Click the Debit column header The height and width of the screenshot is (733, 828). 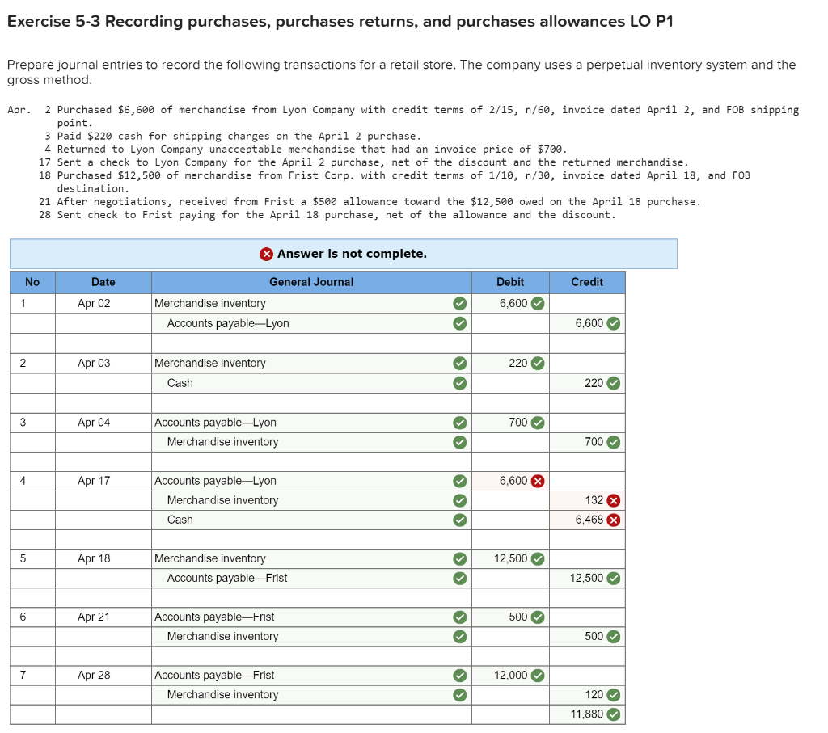pyautogui.click(x=511, y=282)
